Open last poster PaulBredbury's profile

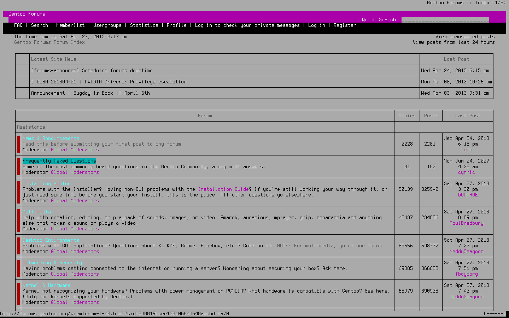pos(467,223)
